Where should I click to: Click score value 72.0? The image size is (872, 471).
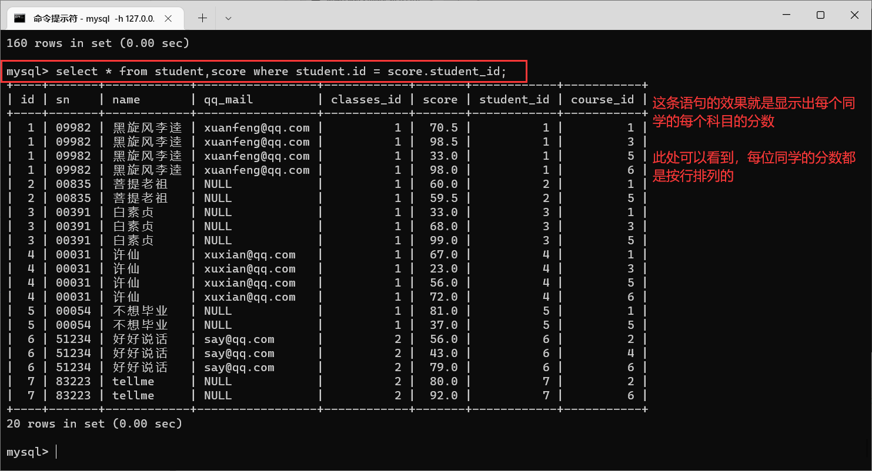pos(443,297)
